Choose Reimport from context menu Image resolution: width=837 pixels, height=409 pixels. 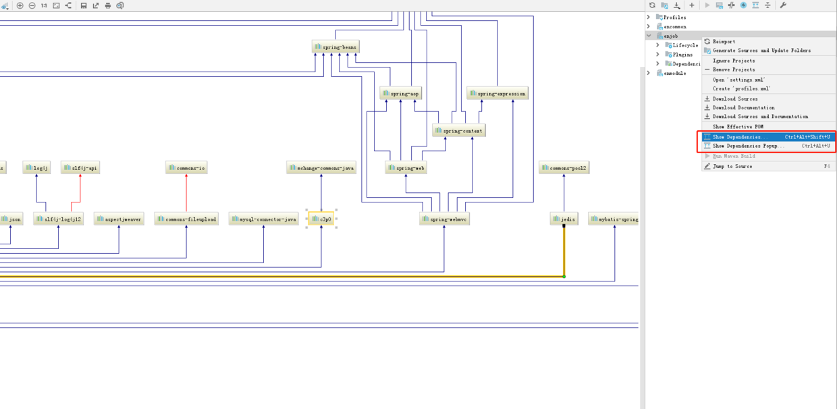(x=769, y=41)
